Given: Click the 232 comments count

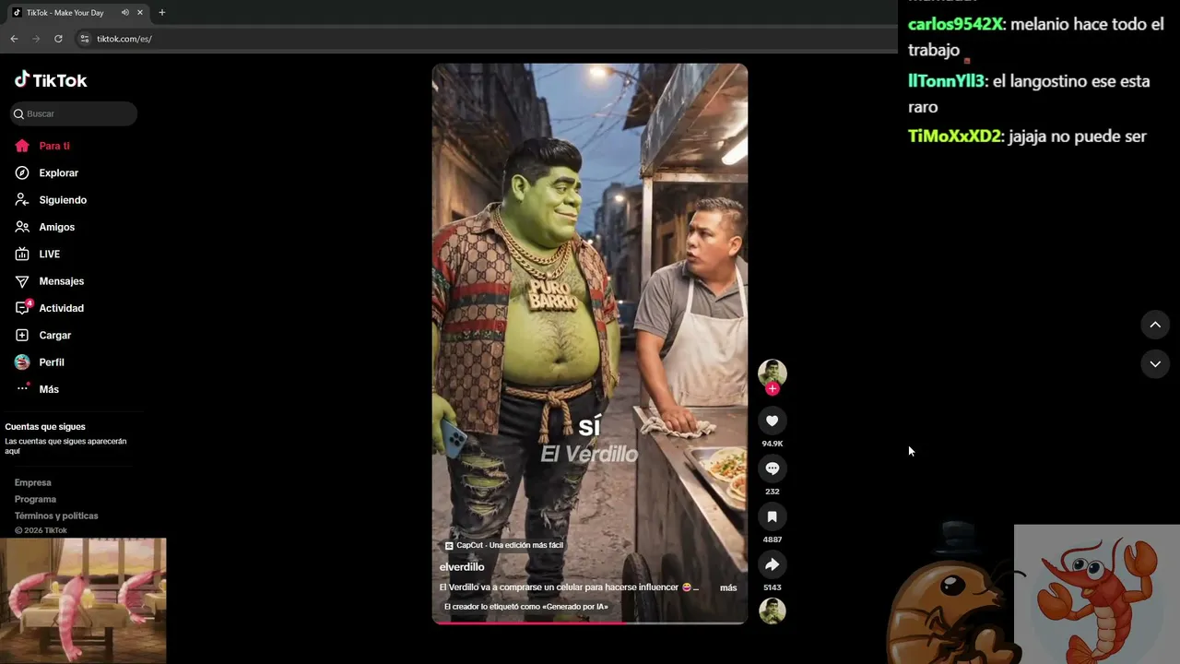Looking at the screenshot, I should (x=773, y=492).
